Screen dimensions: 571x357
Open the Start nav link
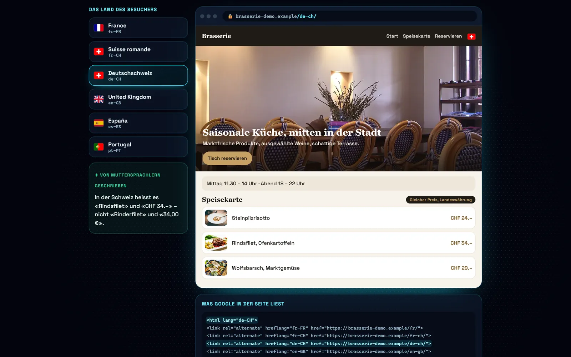click(392, 36)
